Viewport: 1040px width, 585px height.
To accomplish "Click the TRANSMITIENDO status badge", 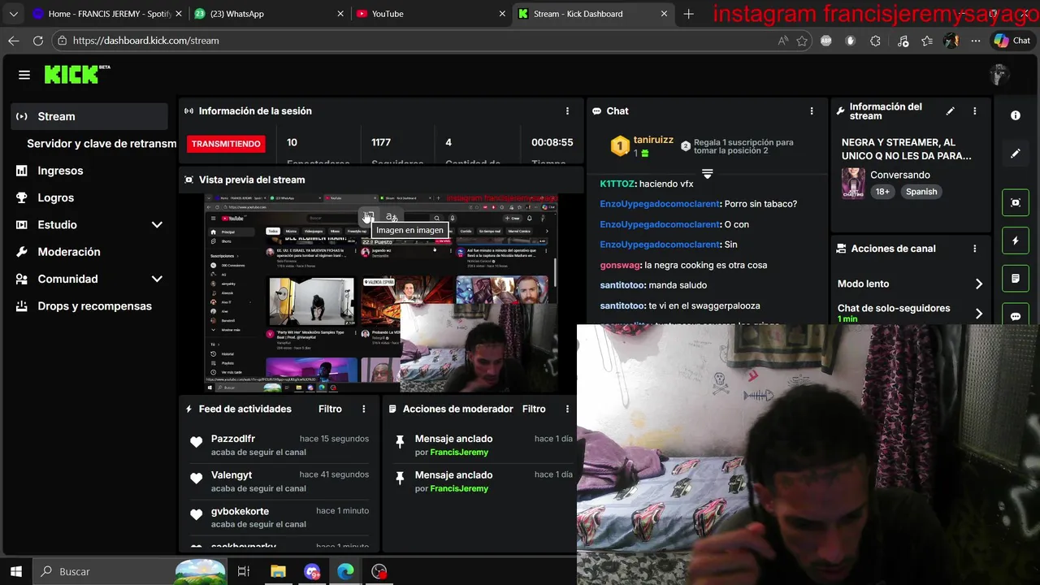I will coord(226,144).
